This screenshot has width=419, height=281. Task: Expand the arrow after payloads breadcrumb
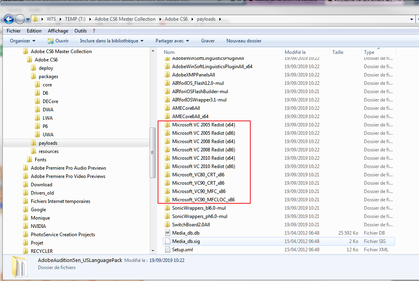pyautogui.click(x=220, y=19)
